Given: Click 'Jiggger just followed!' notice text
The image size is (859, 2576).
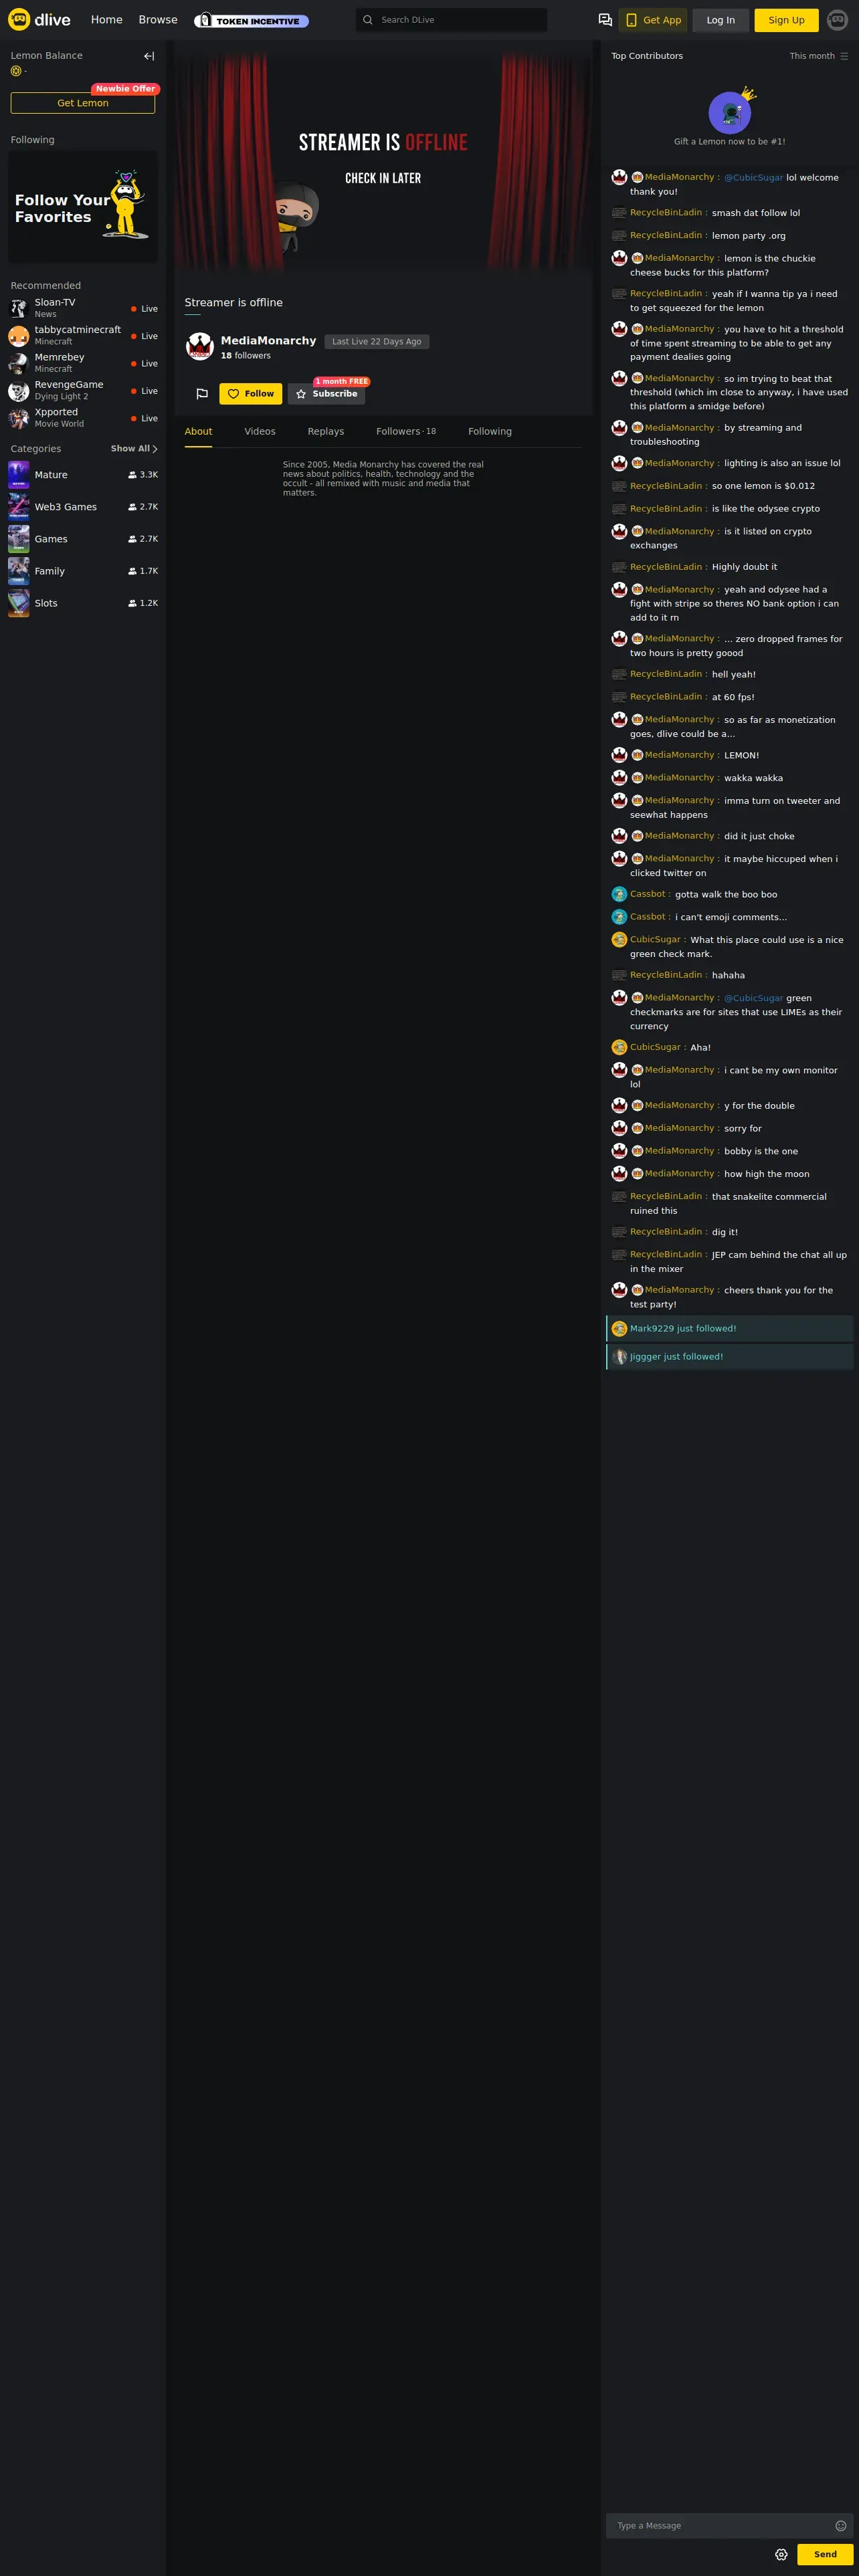Looking at the screenshot, I should click(676, 1357).
